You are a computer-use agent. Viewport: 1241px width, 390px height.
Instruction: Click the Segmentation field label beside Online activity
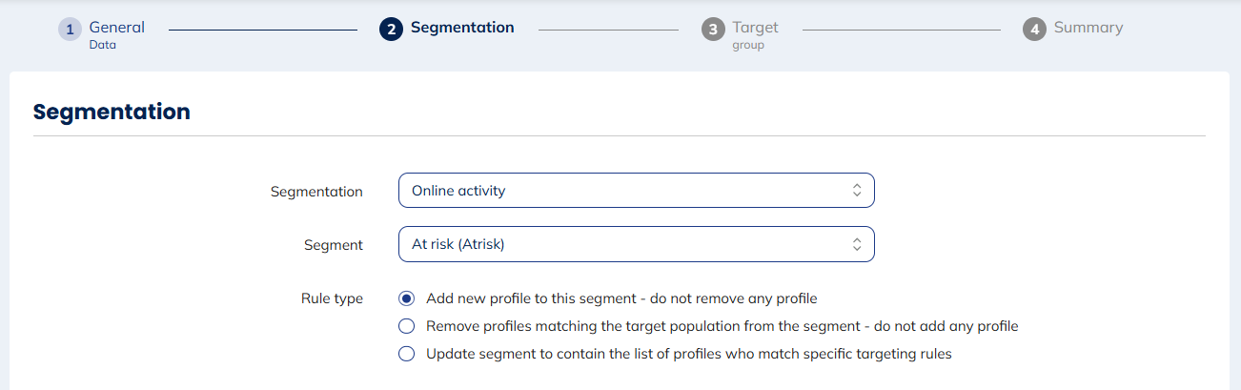coord(316,192)
